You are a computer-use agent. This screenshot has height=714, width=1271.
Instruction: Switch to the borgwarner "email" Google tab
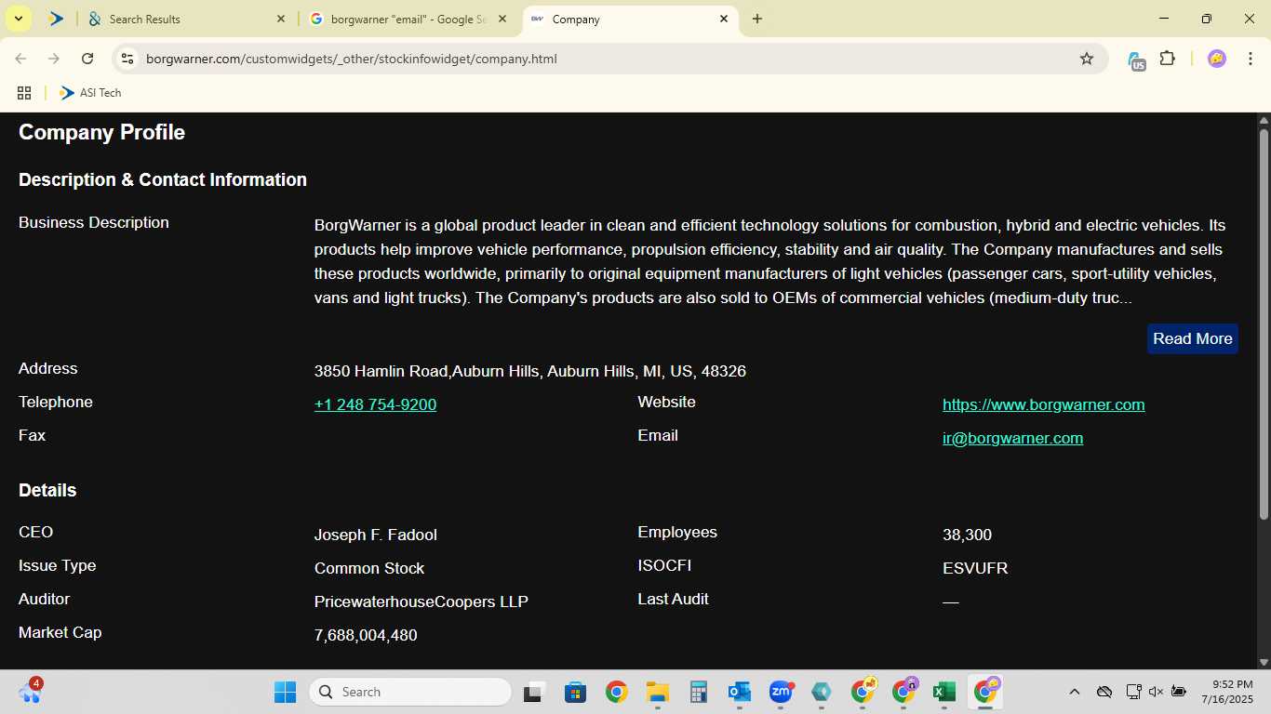point(409,19)
